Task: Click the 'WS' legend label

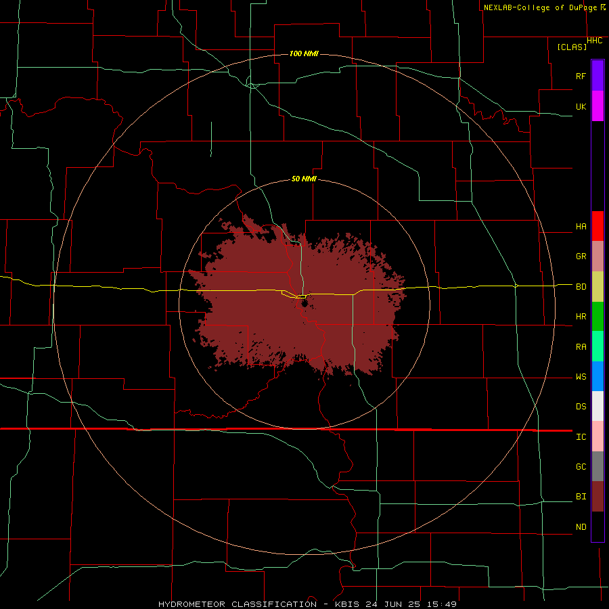Action: [581, 376]
